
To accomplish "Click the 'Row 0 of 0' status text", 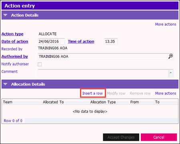I will click(13, 120).
